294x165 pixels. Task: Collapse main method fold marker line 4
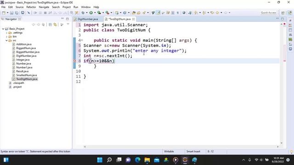82,40
